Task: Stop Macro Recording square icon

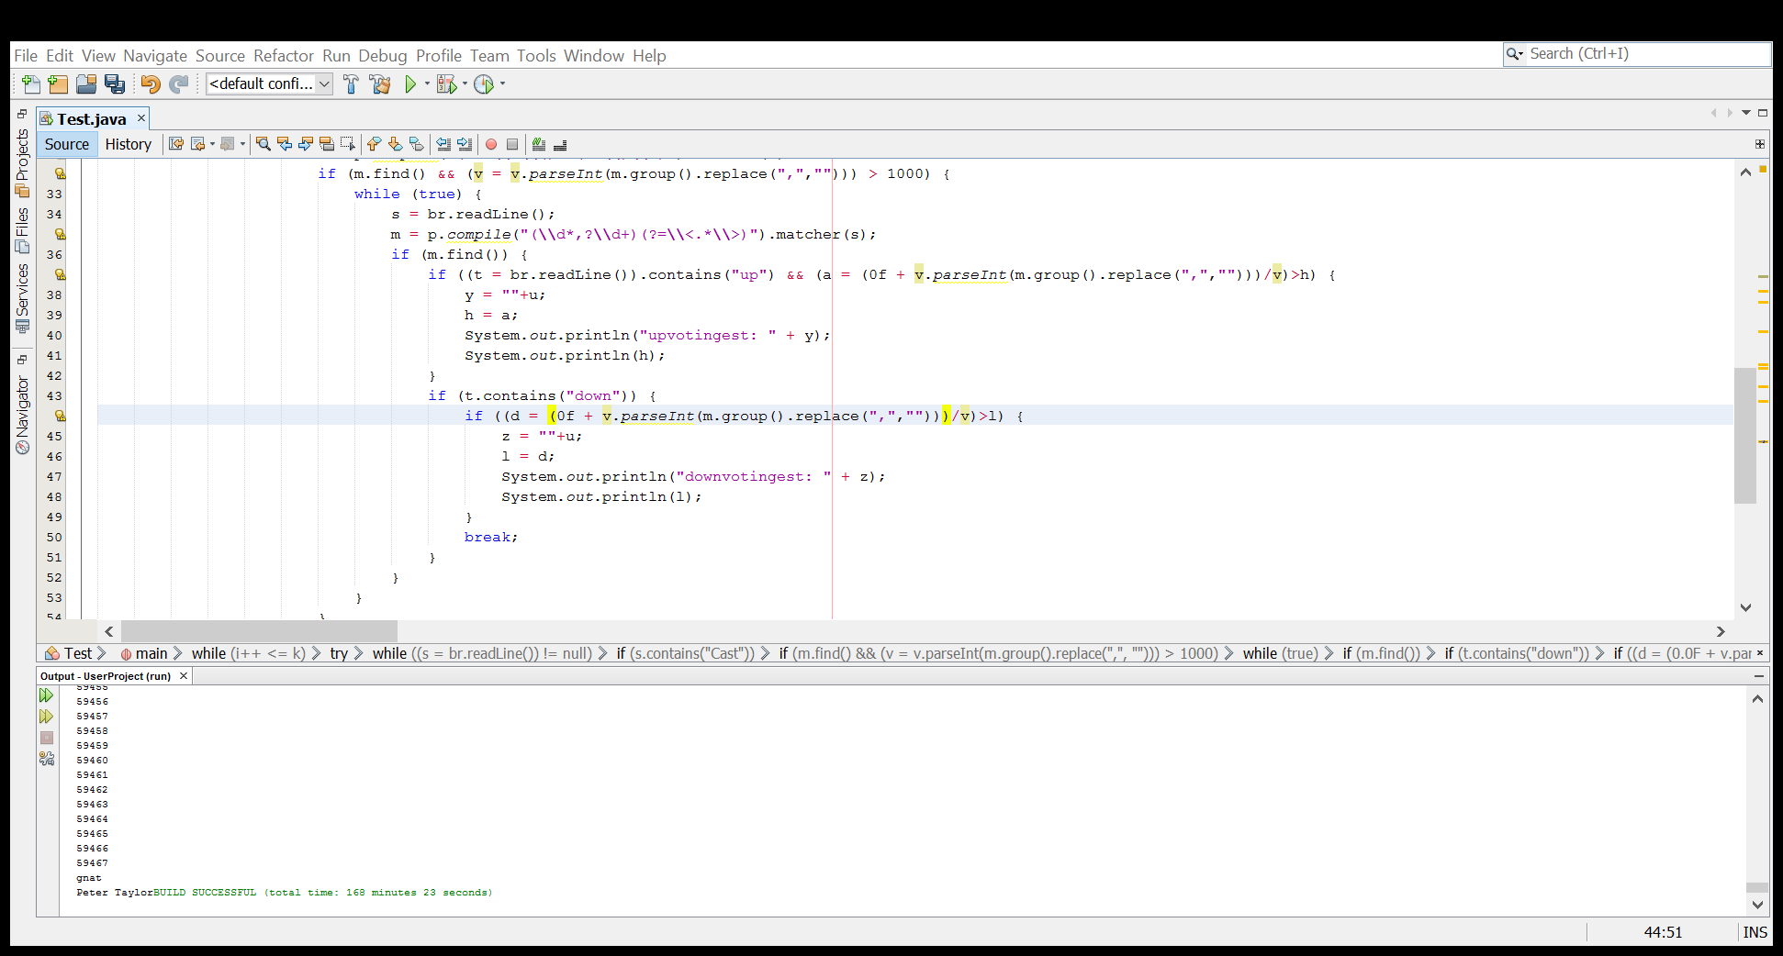Action: coord(512,144)
